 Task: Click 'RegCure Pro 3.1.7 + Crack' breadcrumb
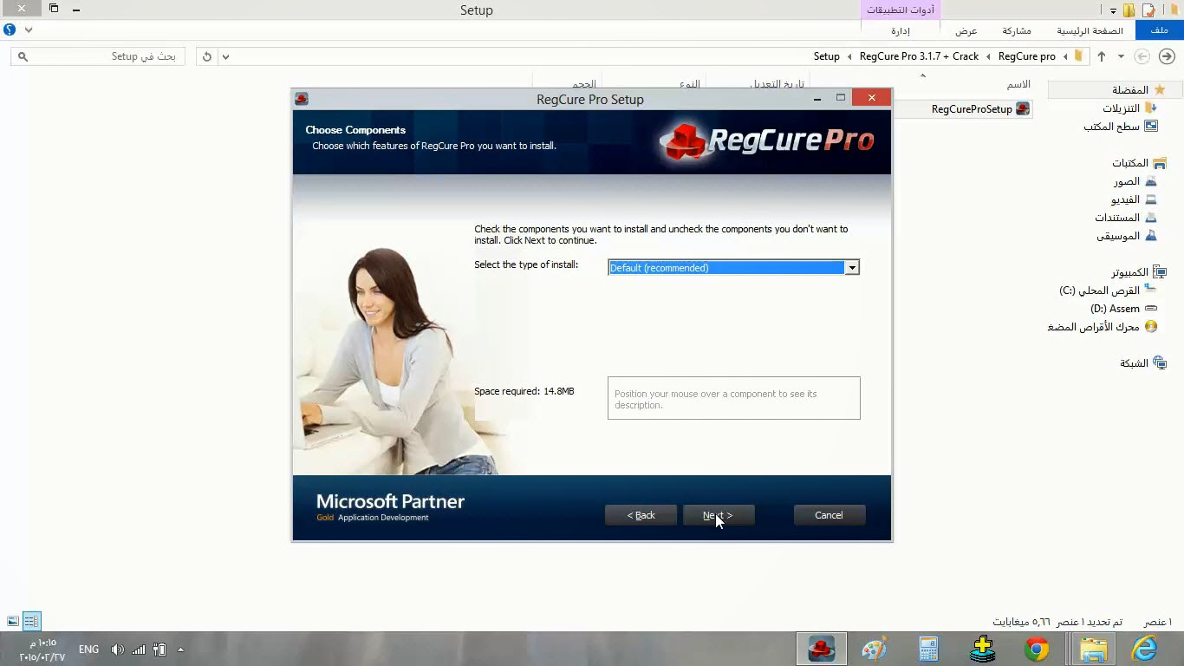tap(919, 56)
